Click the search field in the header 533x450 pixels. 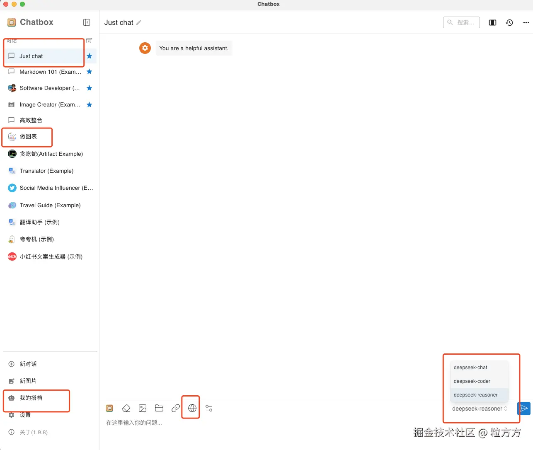click(461, 22)
